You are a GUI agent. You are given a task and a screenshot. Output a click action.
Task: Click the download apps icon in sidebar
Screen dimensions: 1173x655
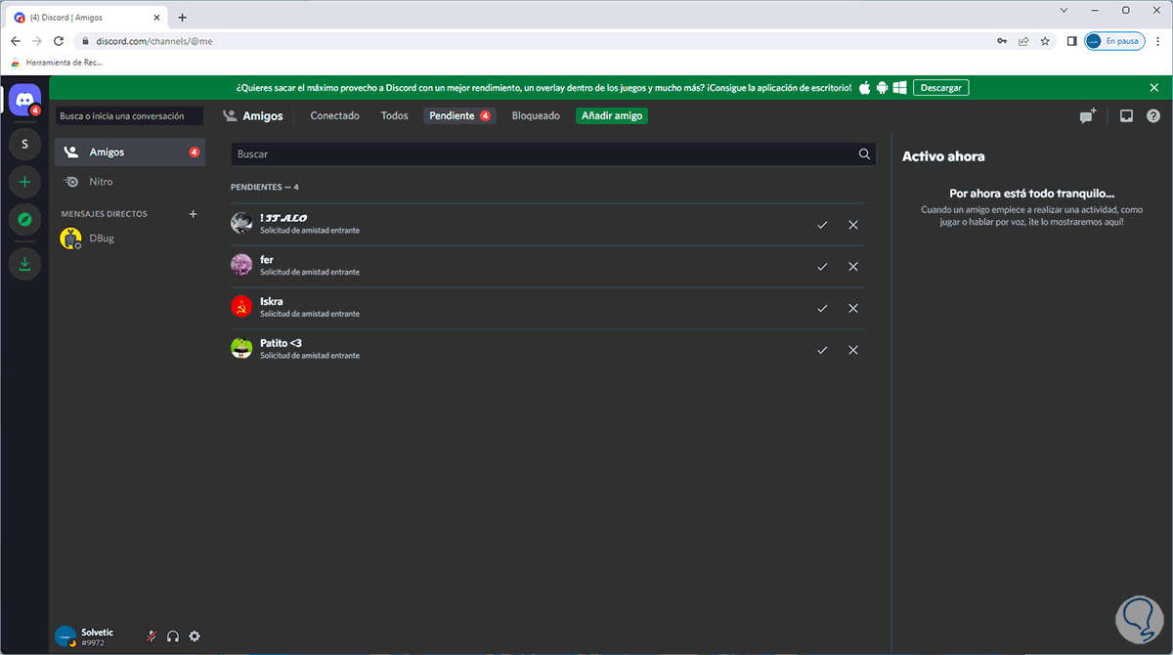point(24,264)
